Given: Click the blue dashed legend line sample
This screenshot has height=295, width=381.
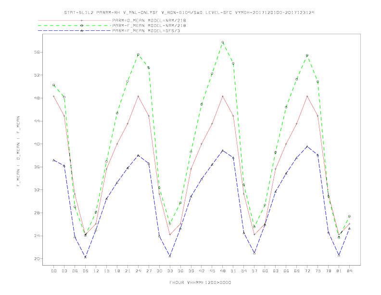Looking at the screenshot, I should coord(75,31).
